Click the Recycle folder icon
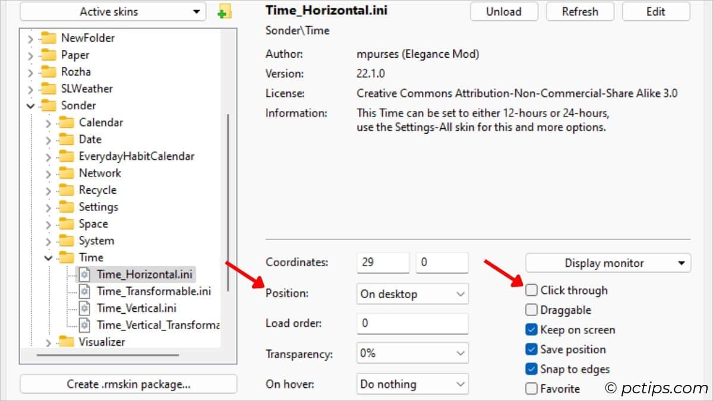The height and width of the screenshot is (401, 713). [x=65, y=190]
